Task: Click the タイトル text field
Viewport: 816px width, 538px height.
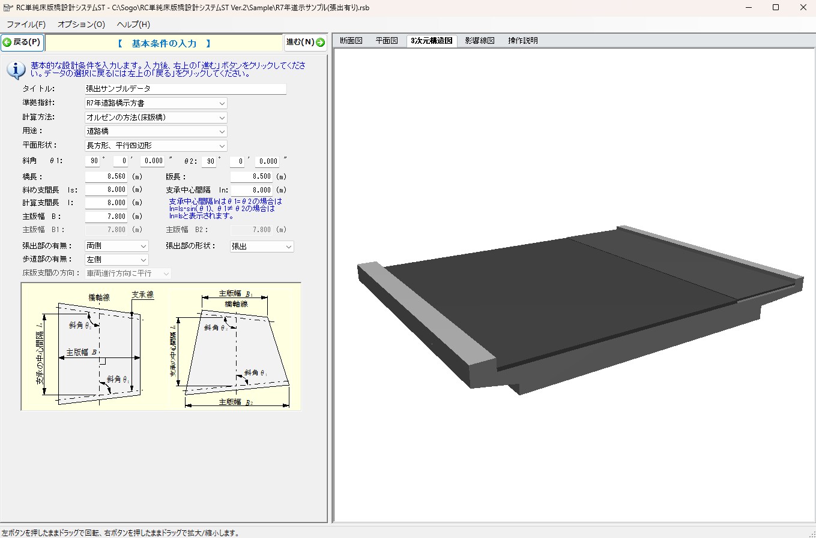Action: click(x=186, y=89)
